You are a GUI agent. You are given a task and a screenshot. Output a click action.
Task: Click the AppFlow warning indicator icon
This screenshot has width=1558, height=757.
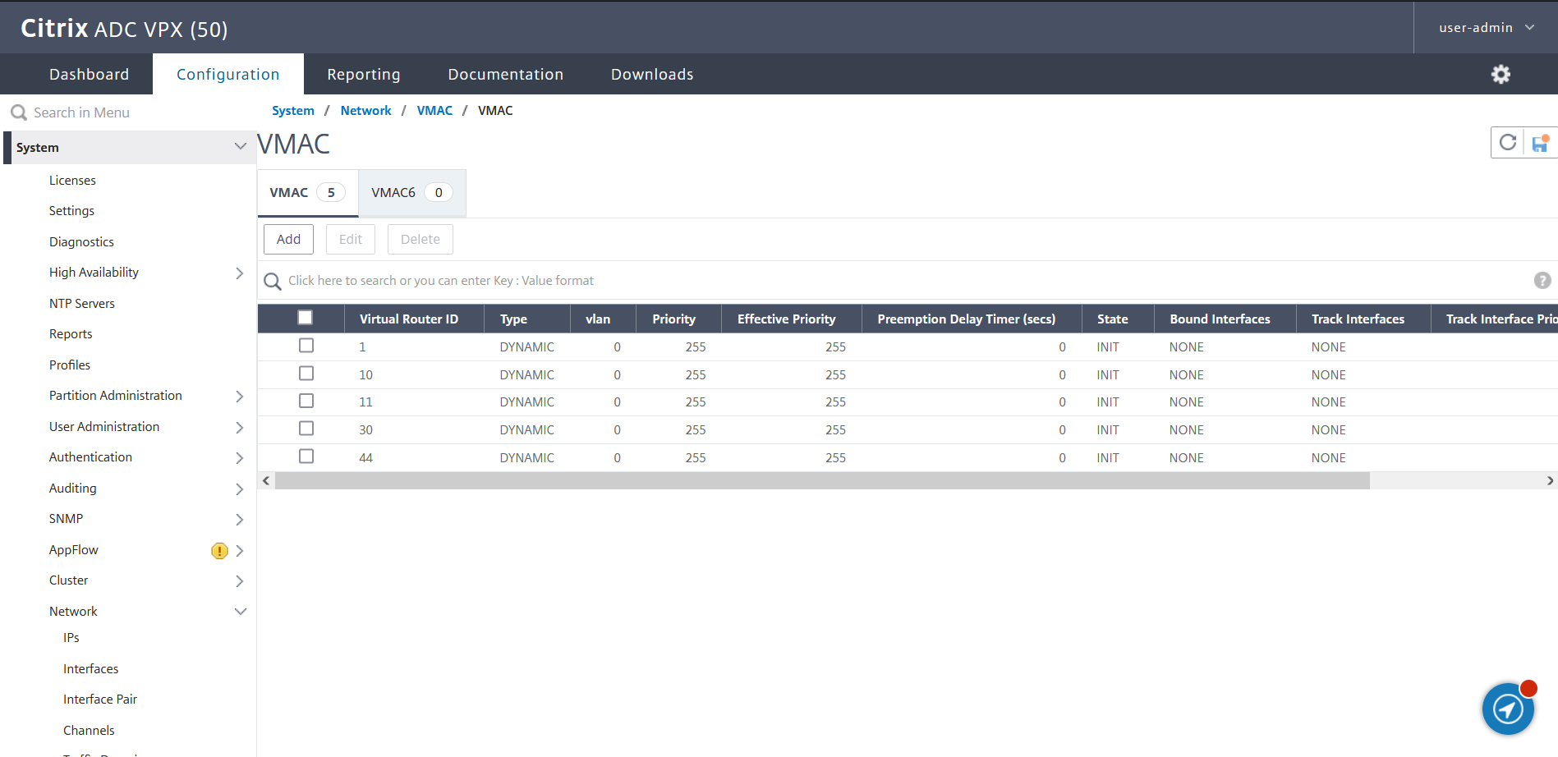218,551
